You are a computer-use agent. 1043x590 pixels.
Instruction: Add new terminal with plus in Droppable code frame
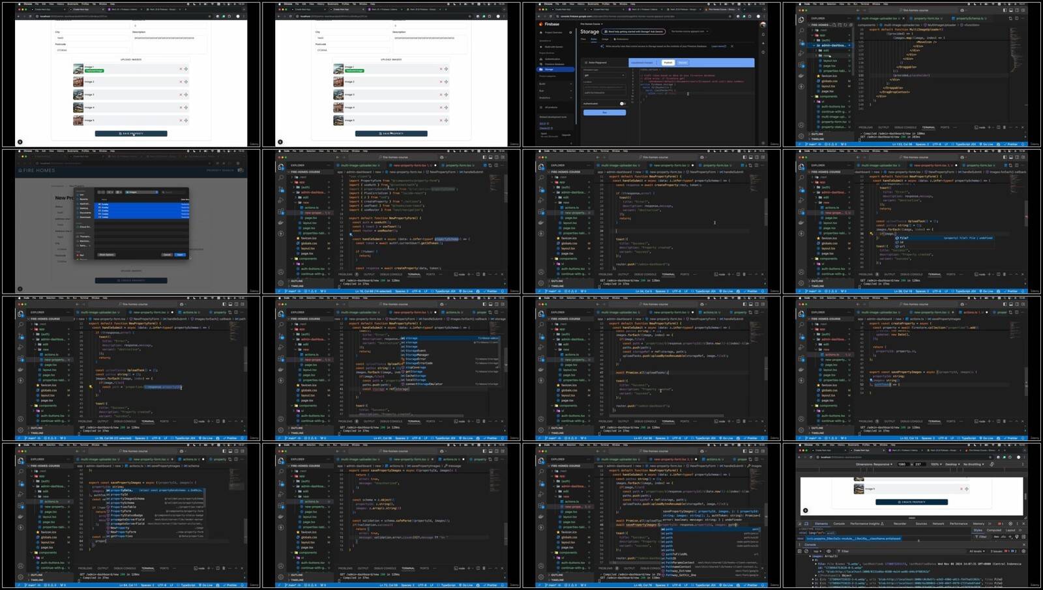[989, 128]
